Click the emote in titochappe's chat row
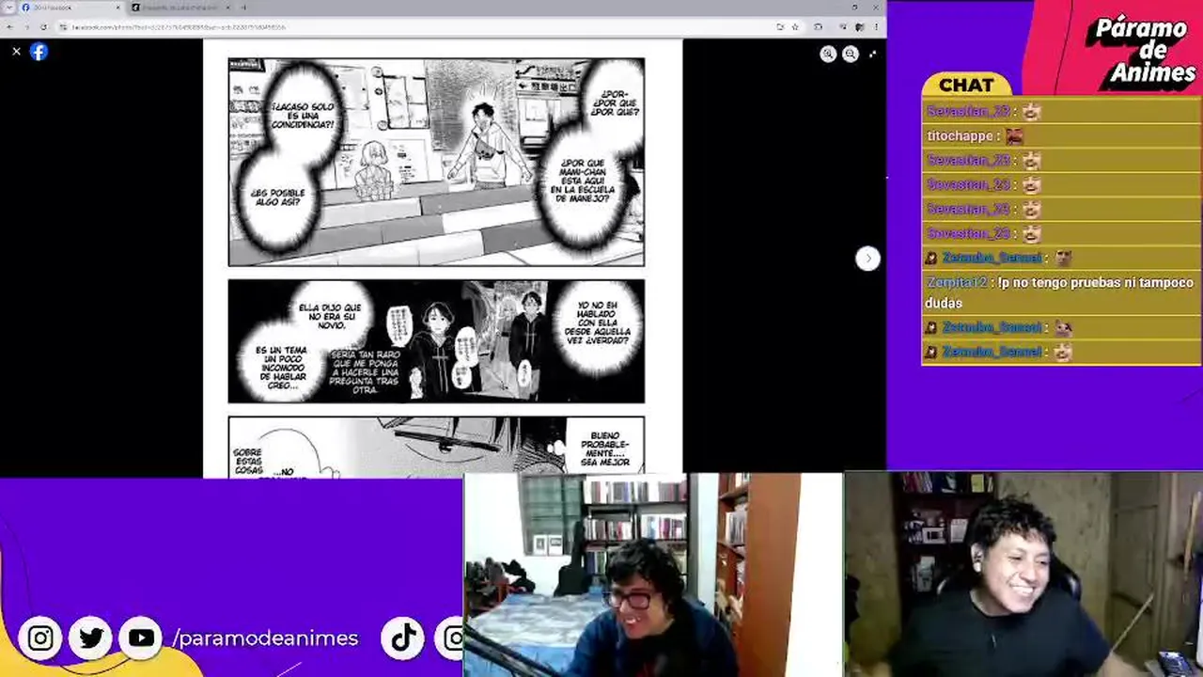This screenshot has height=677, width=1203. [x=1014, y=136]
